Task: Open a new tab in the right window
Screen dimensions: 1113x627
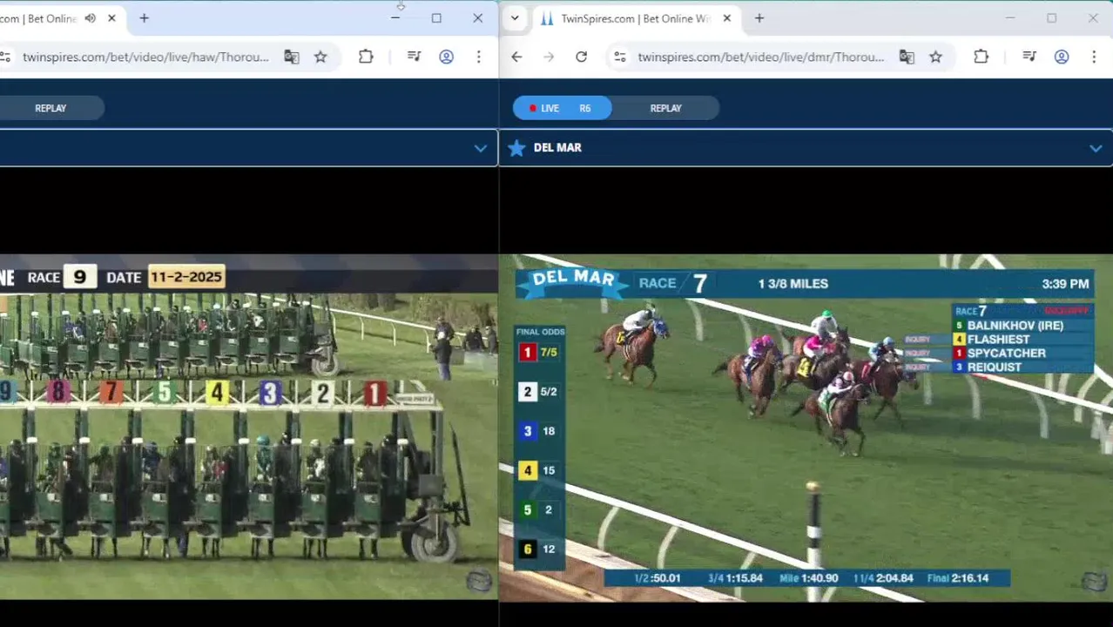Action: point(759,18)
